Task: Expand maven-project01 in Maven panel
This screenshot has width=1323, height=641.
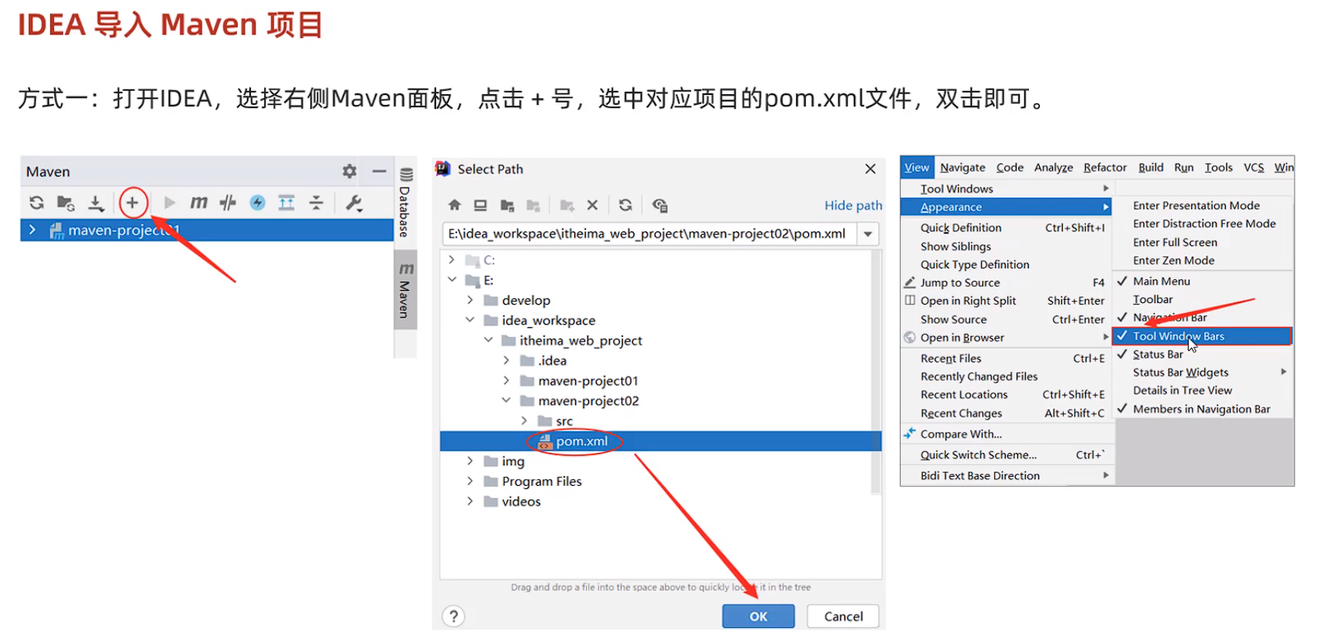Action: [x=32, y=230]
